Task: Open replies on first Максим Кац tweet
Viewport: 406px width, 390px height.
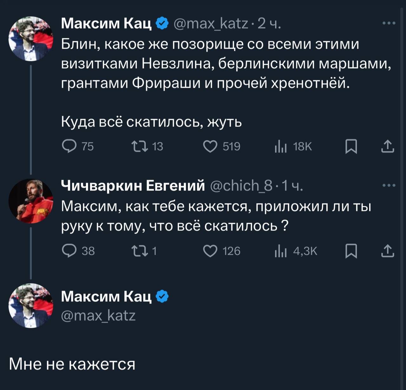Action: click(78, 146)
